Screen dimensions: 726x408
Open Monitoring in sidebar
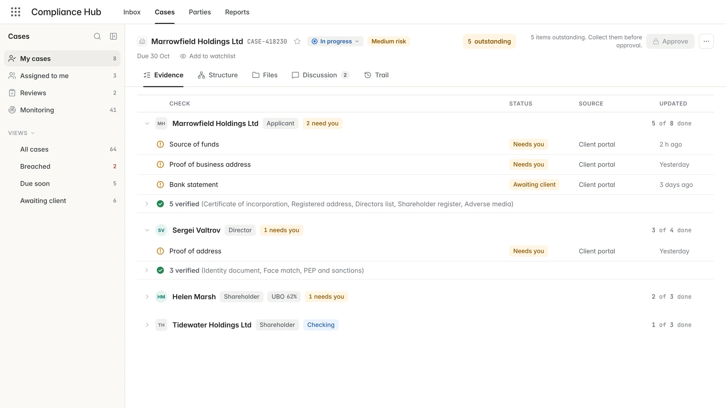click(62, 110)
